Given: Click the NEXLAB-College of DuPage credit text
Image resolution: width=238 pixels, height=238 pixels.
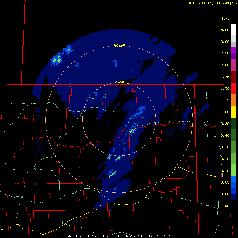Looking at the screenshot, I should [x=211, y=3].
